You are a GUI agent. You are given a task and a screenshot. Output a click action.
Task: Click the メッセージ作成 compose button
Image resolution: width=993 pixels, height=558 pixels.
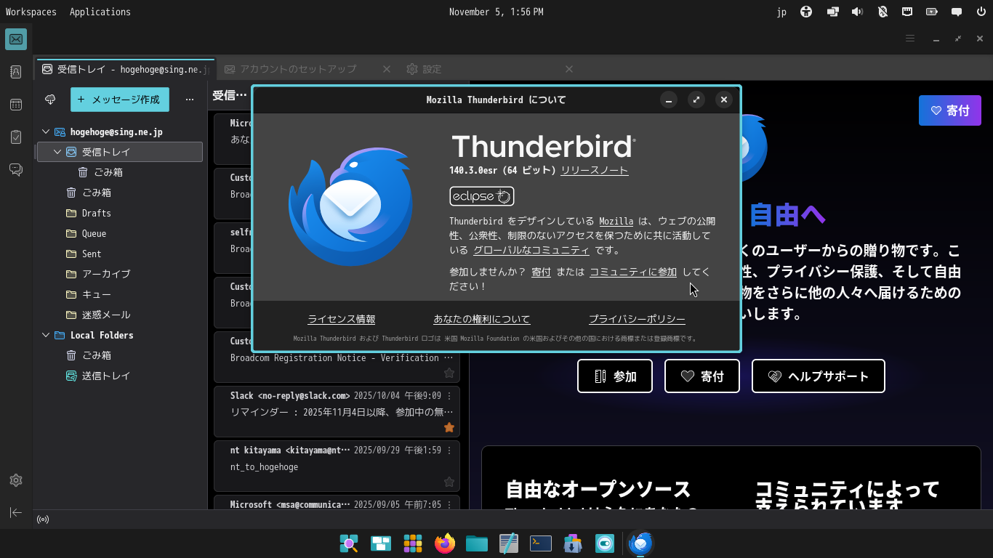coord(120,100)
